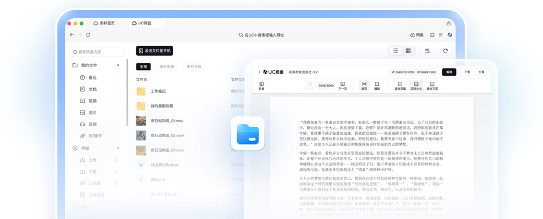The height and width of the screenshot is (219, 543).
Task: Select the 来自电脑 filter tab
Action: click(167, 67)
